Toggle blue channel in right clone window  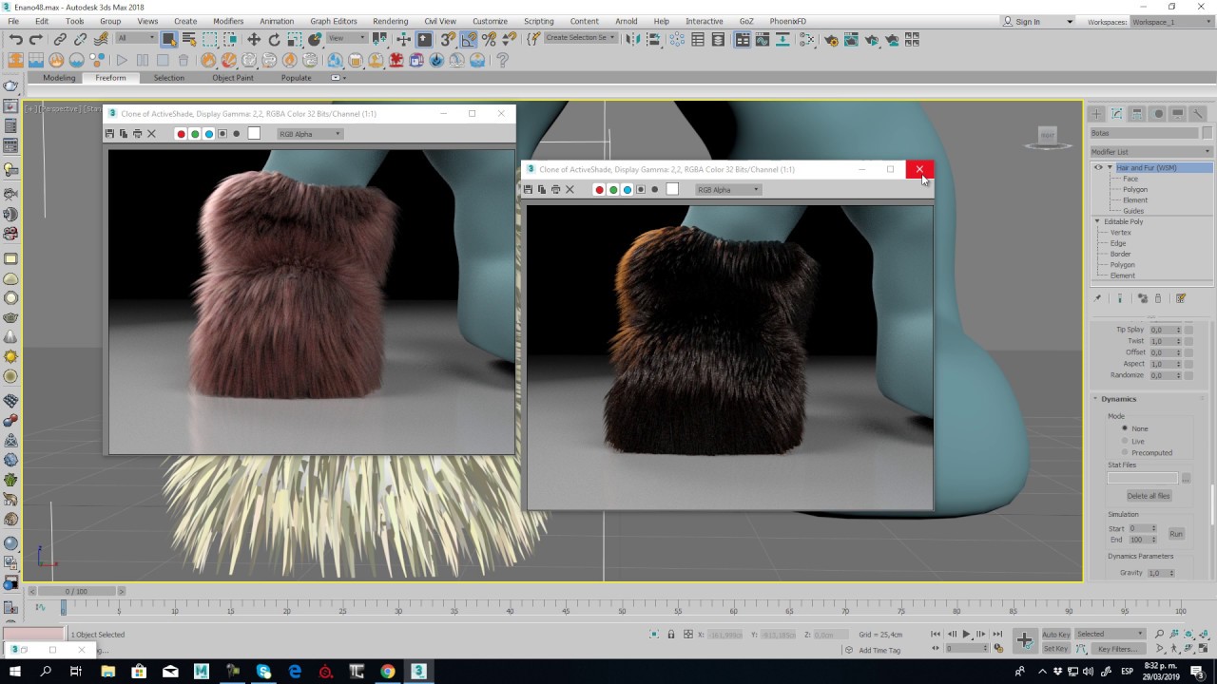click(627, 190)
